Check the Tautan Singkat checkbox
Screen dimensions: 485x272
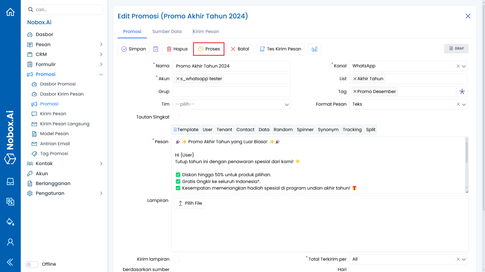coord(176,117)
